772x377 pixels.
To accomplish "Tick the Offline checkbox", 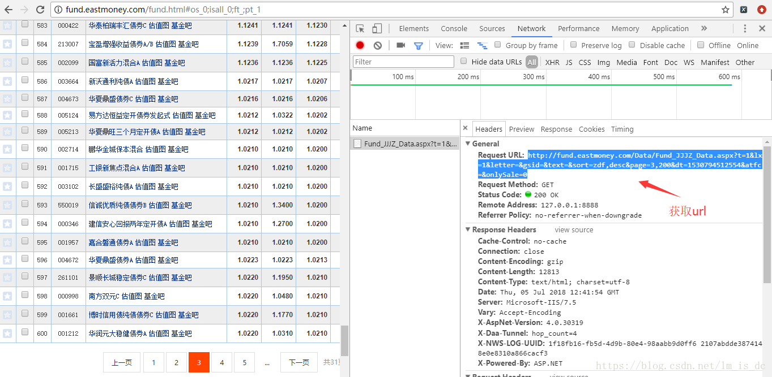I will coord(701,45).
